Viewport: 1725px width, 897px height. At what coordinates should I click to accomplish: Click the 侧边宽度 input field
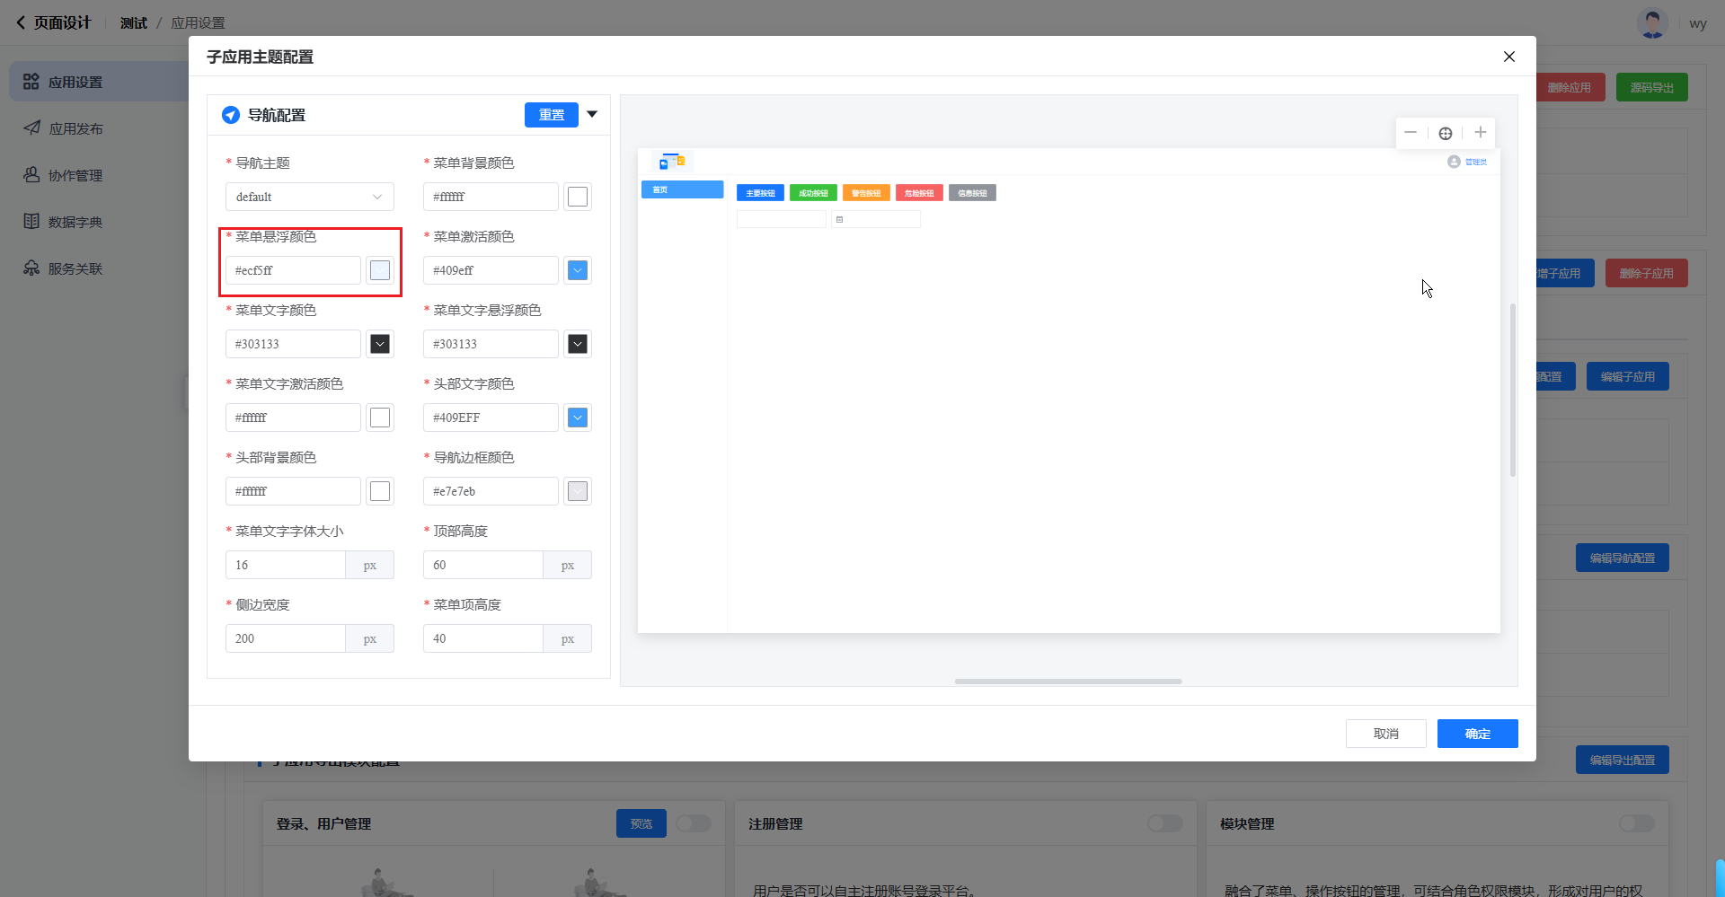(x=285, y=638)
